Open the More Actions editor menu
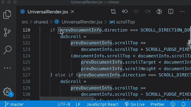 point(182,12)
